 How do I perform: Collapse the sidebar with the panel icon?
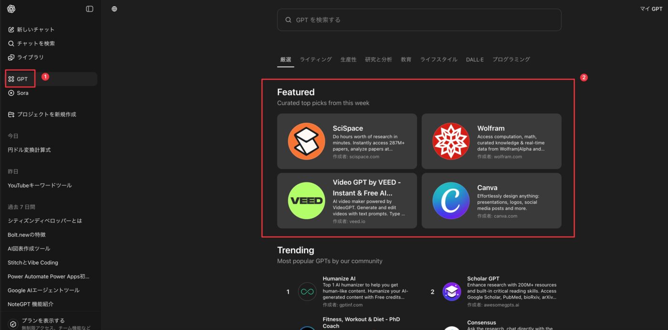[90, 9]
